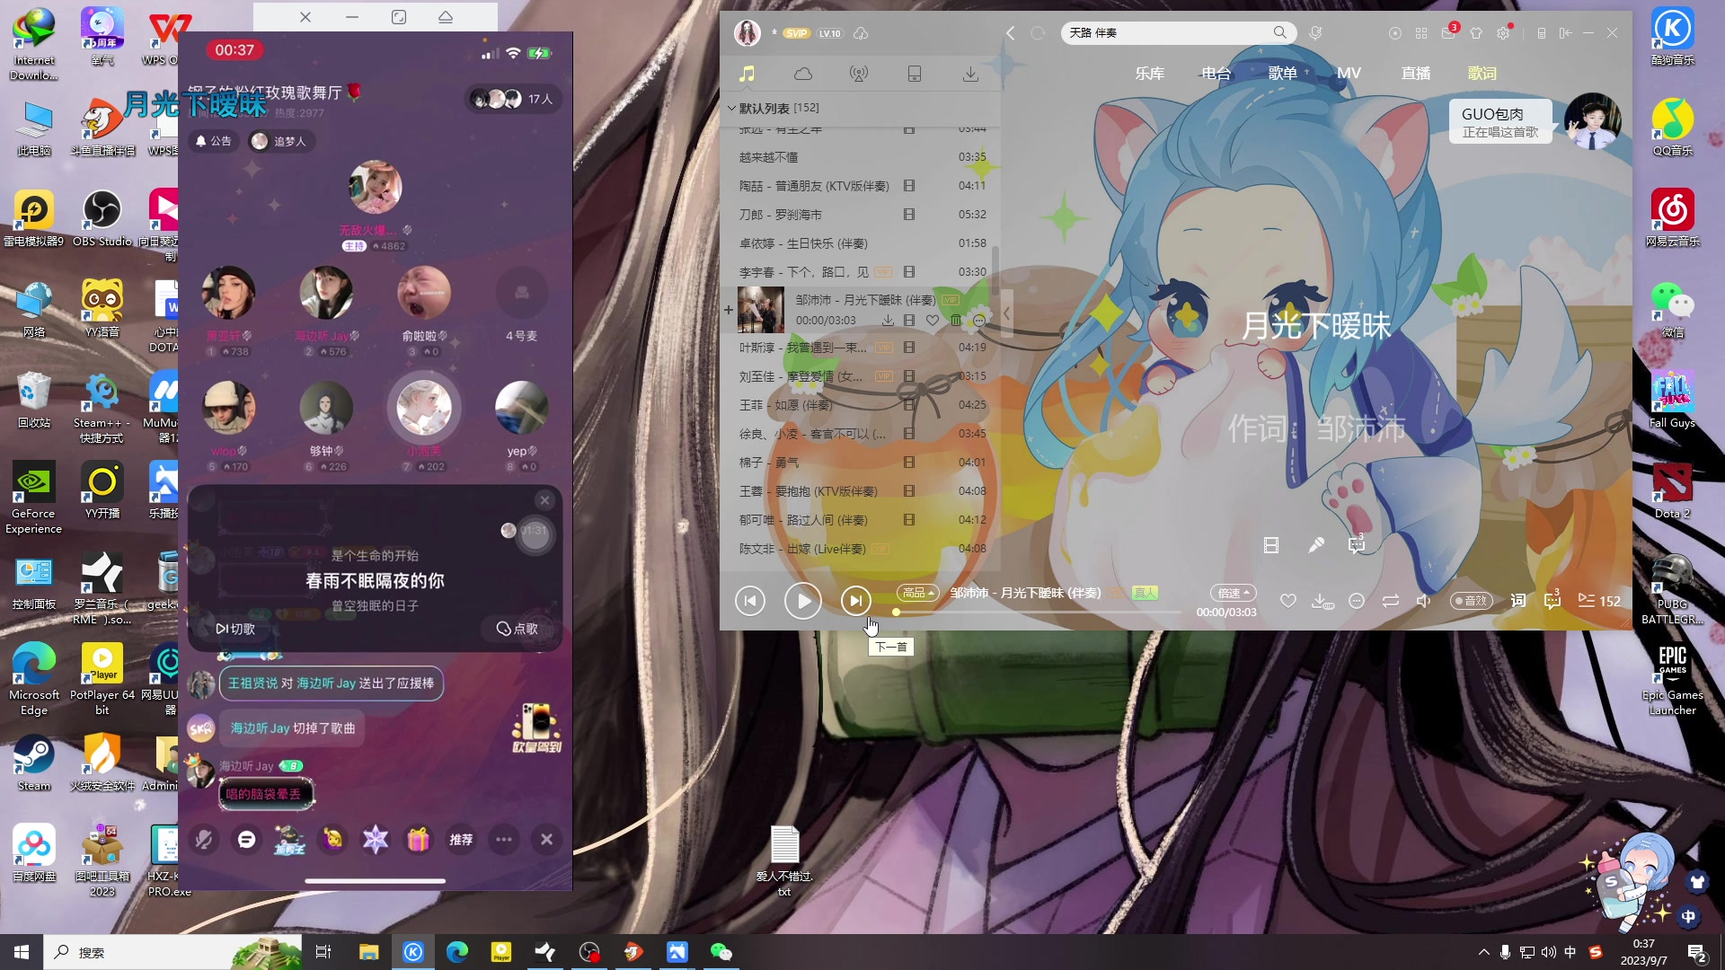
Task: Close the song lyric panel in voice room
Action: coord(544,500)
